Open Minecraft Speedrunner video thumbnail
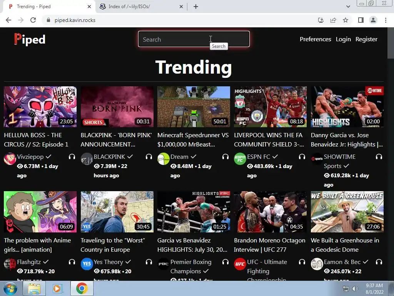 [194, 107]
